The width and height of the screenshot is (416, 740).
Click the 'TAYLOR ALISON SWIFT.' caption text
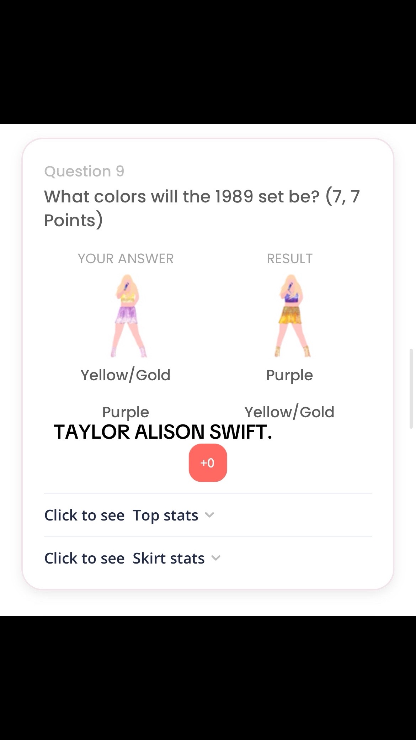coord(163,432)
